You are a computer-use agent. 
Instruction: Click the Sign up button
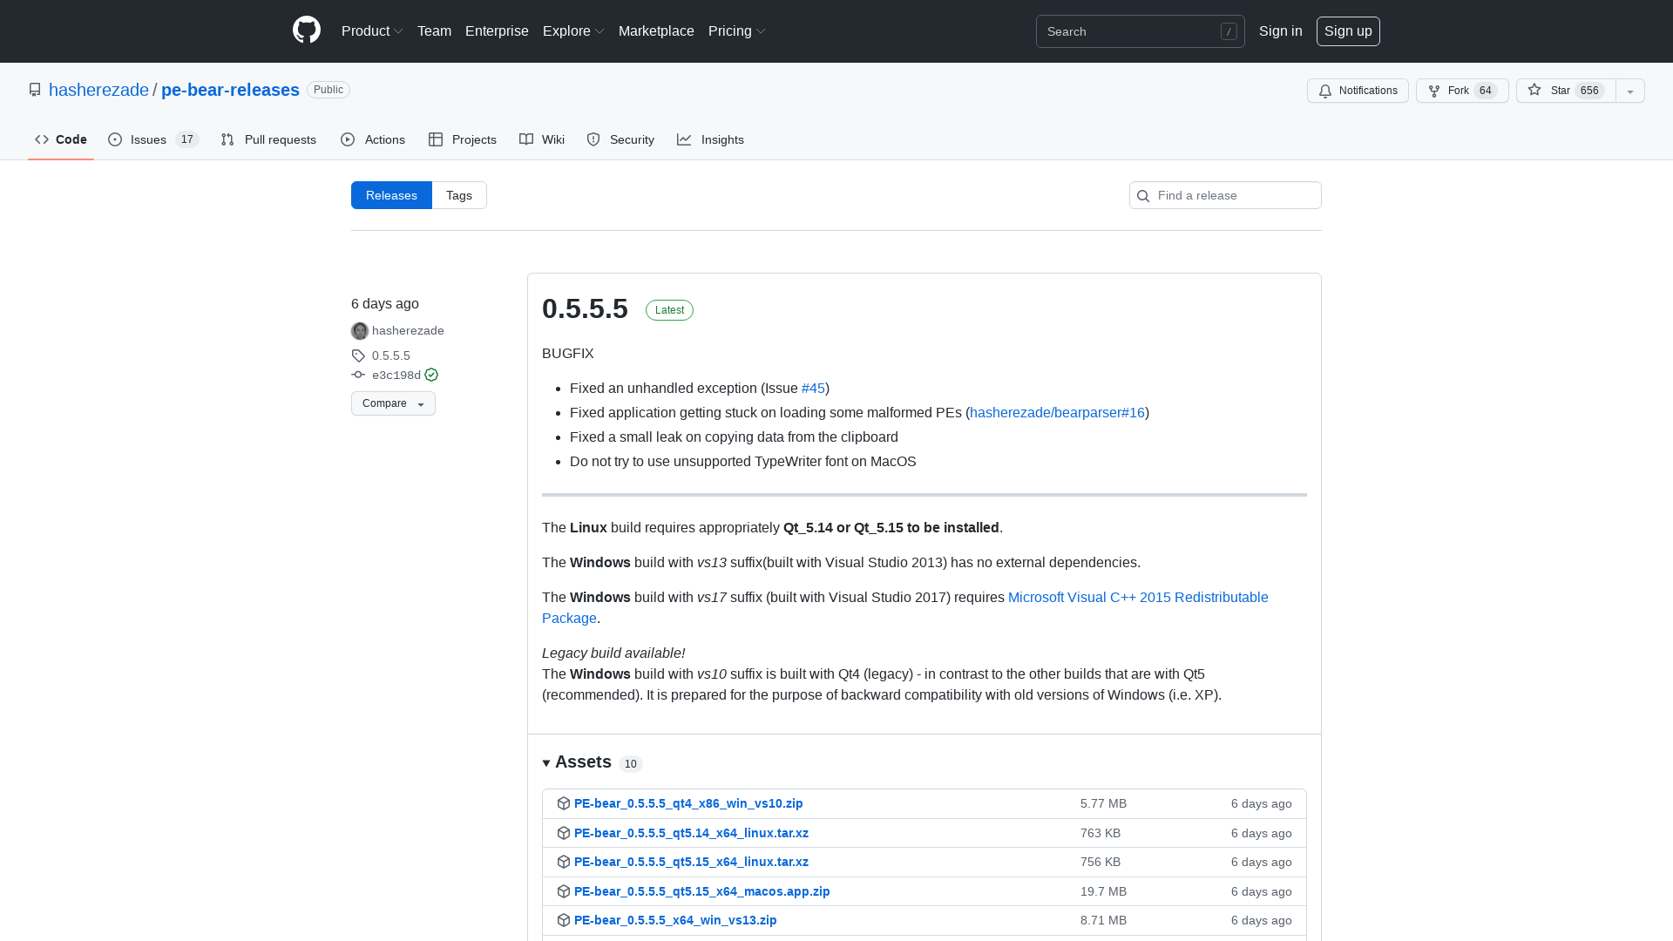(1348, 30)
